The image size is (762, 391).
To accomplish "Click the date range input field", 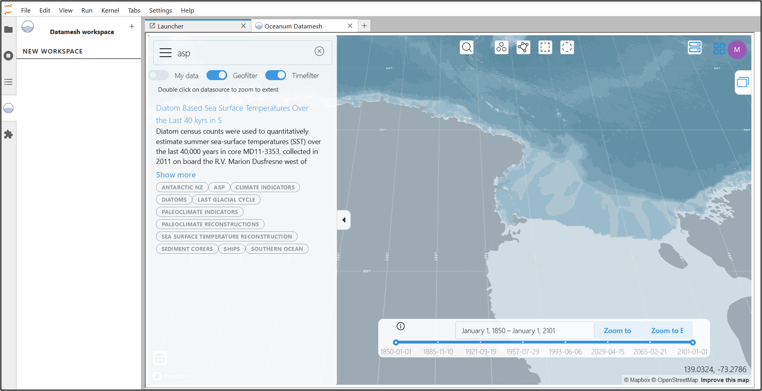I will [525, 331].
